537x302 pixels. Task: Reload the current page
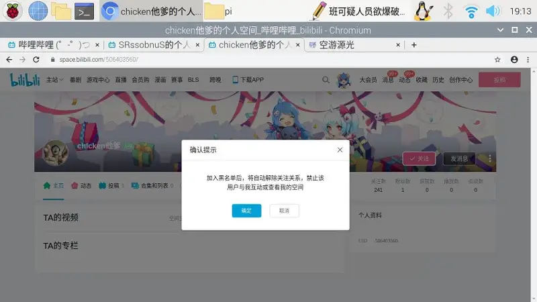pyautogui.click(x=36, y=60)
